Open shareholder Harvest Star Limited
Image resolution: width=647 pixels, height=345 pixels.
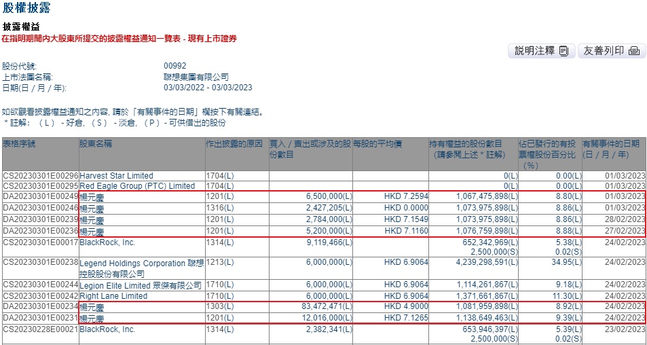click(x=116, y=176)
